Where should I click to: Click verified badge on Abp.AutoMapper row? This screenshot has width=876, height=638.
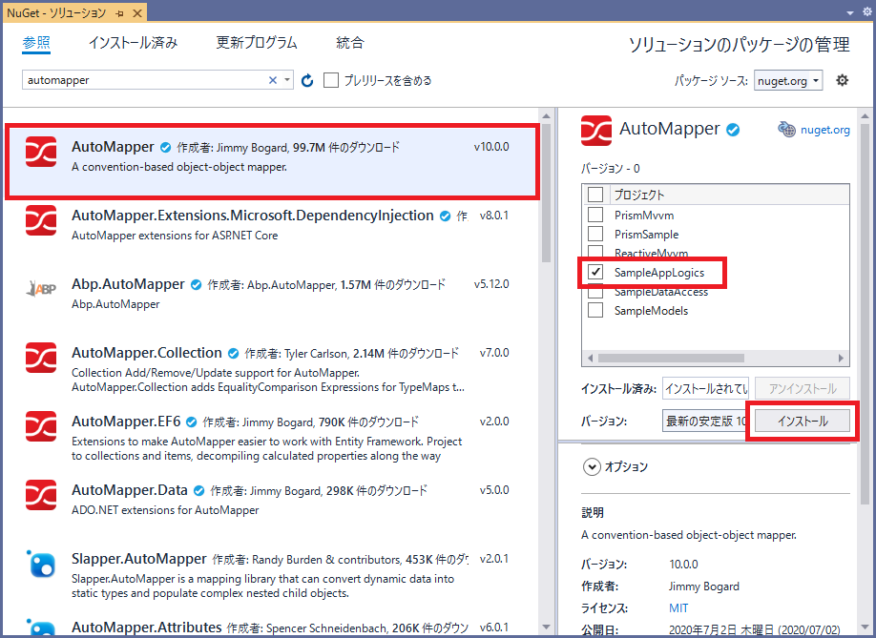196,285
